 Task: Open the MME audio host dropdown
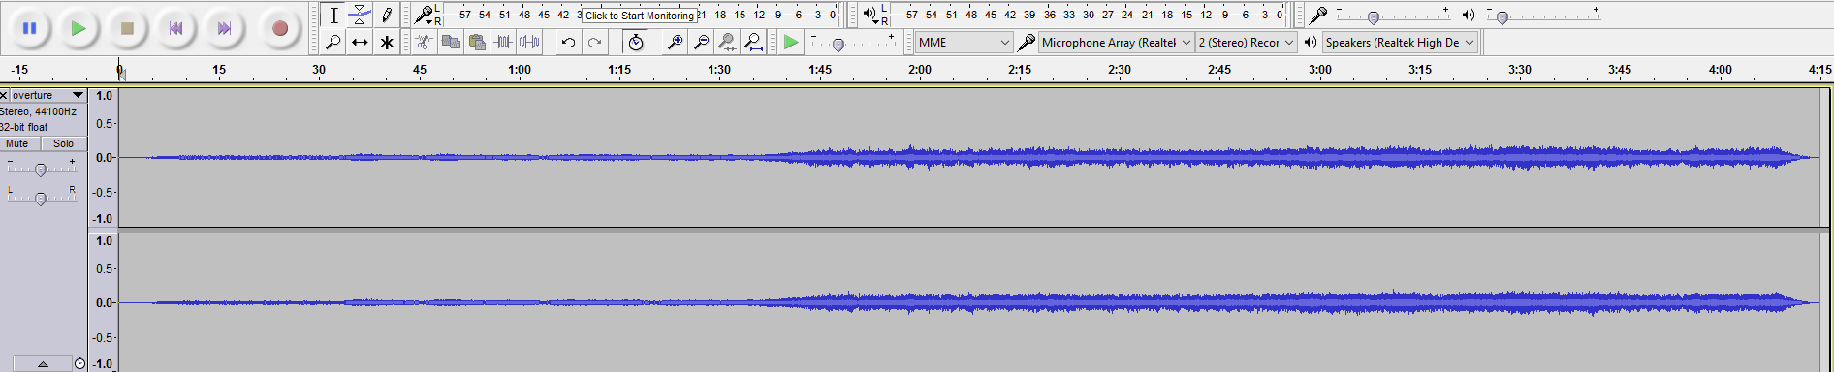tap(964, 42)
